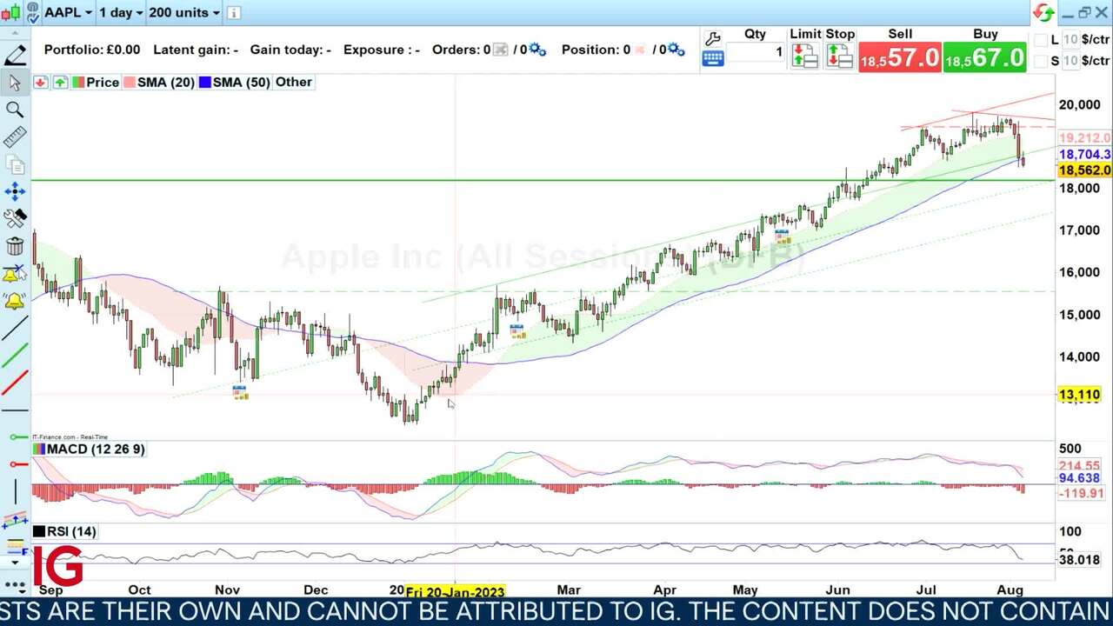Click the green up-arrow indicator button
The image size is (1113, 626).
(x=59, y=82)
